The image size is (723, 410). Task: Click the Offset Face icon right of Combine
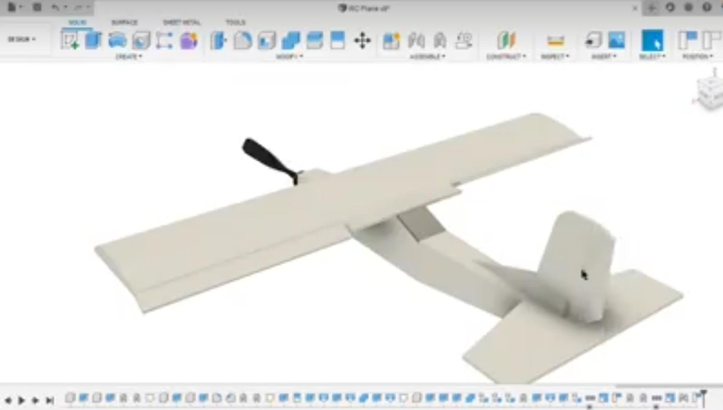click(x=315, y=41)
